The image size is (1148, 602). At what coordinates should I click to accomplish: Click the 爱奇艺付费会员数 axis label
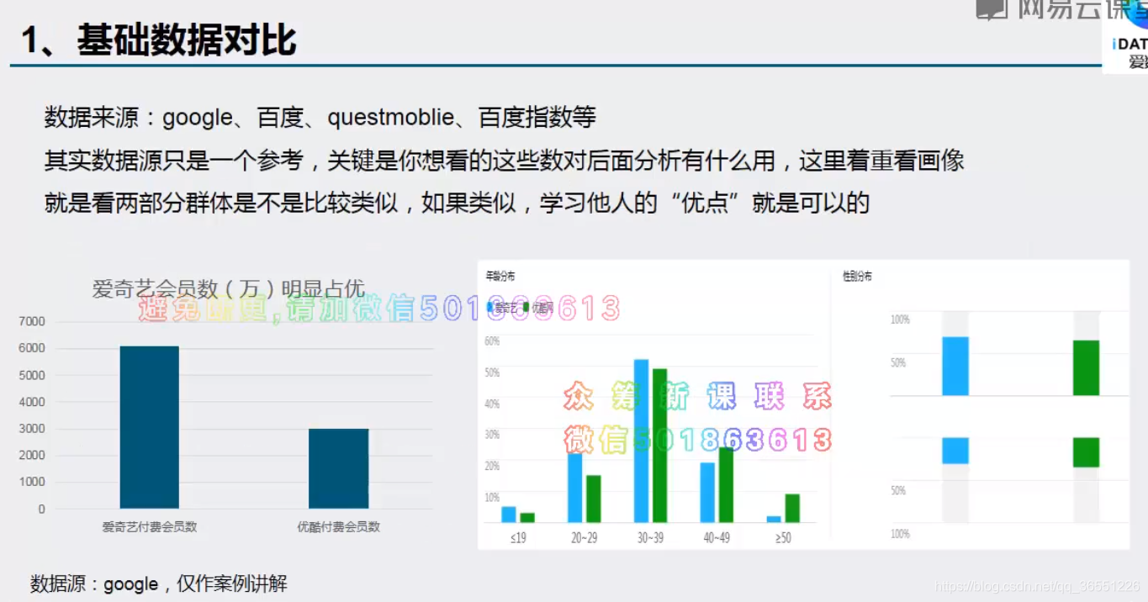coord(150,527)
